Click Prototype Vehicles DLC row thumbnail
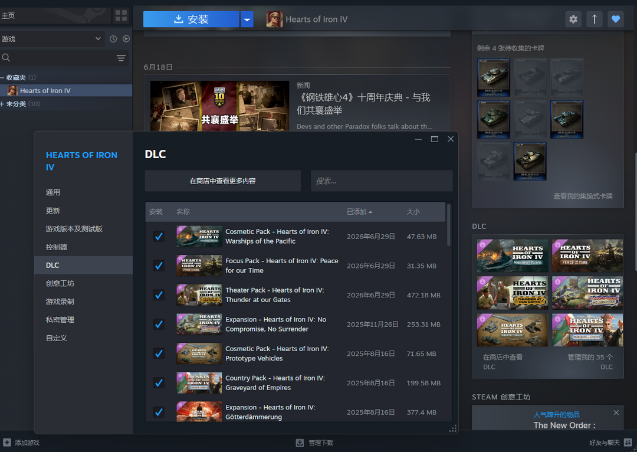The image size is (637, 452). coord(199,353)
